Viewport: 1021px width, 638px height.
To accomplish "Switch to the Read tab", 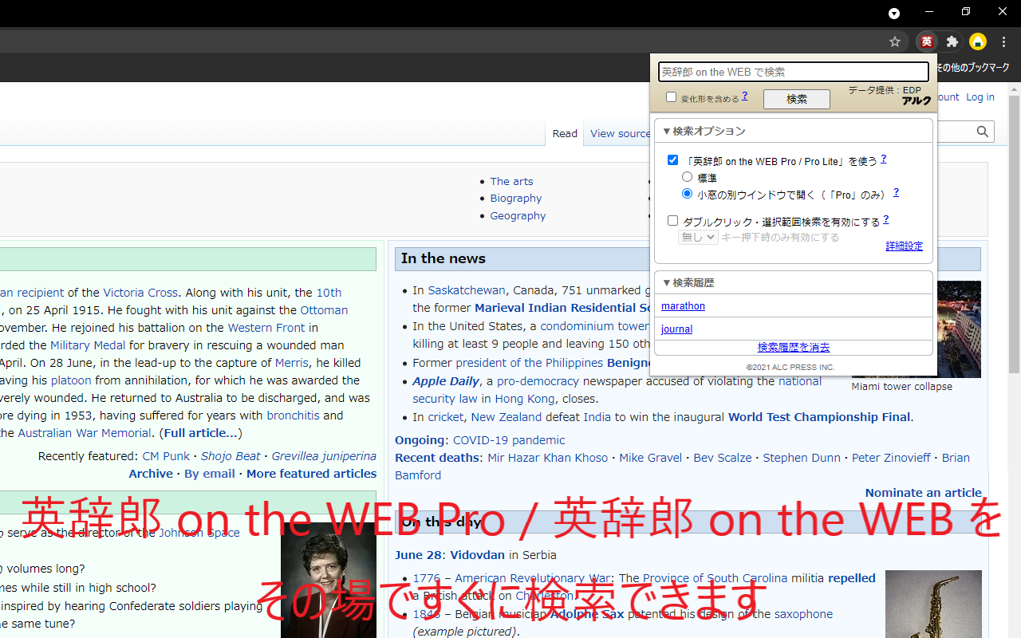I will pyautogui.click(x=565, y=133).
